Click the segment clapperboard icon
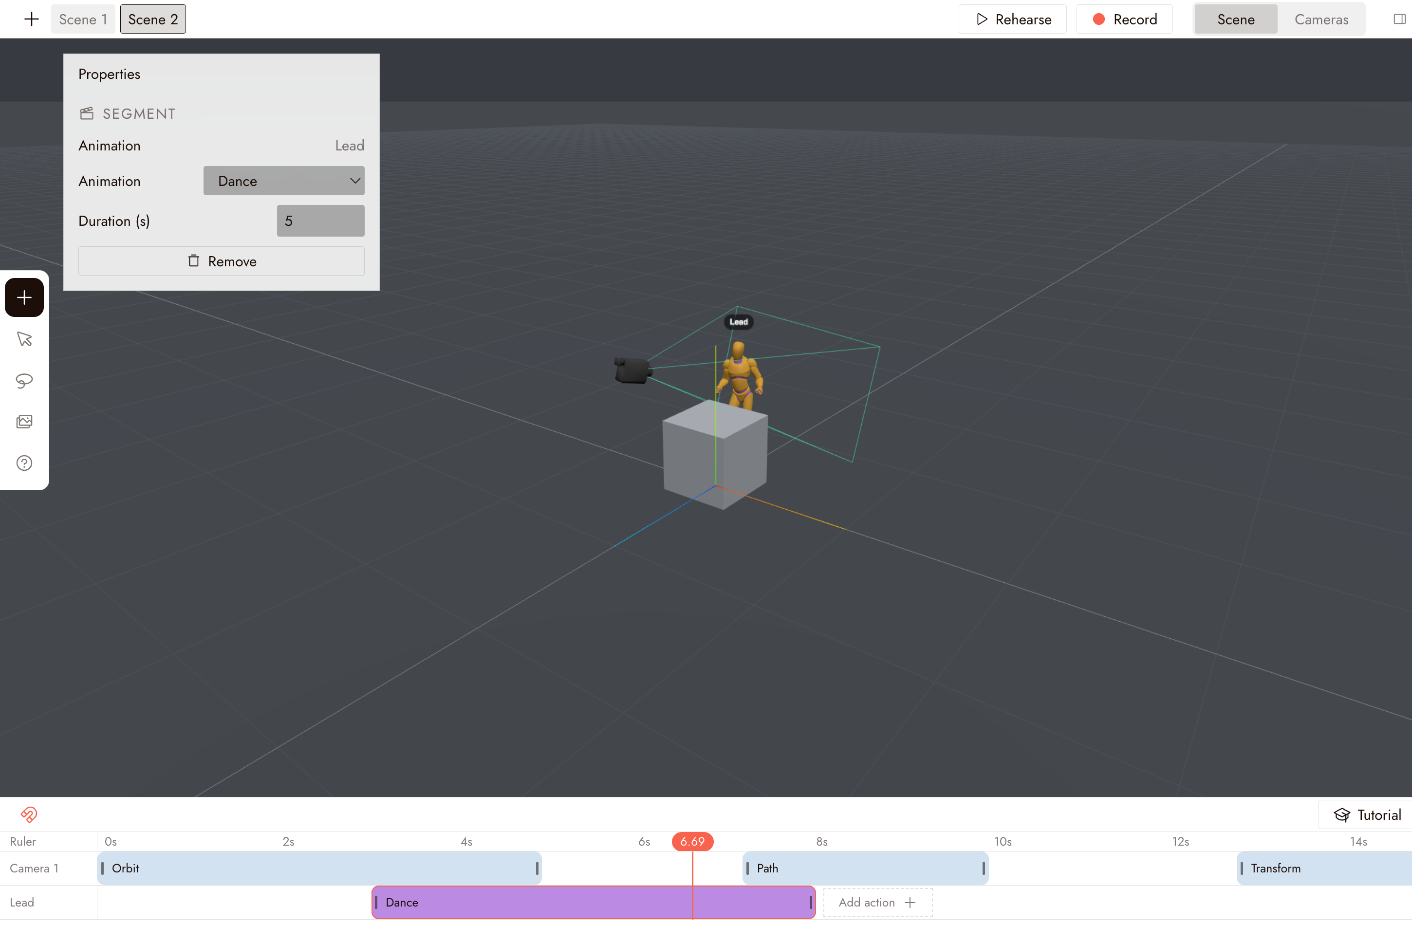The image size is (1412, 925). click(87, 113)
